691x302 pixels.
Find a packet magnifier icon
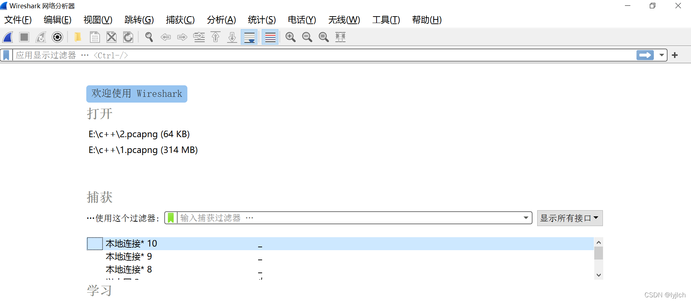click(149, 37)
